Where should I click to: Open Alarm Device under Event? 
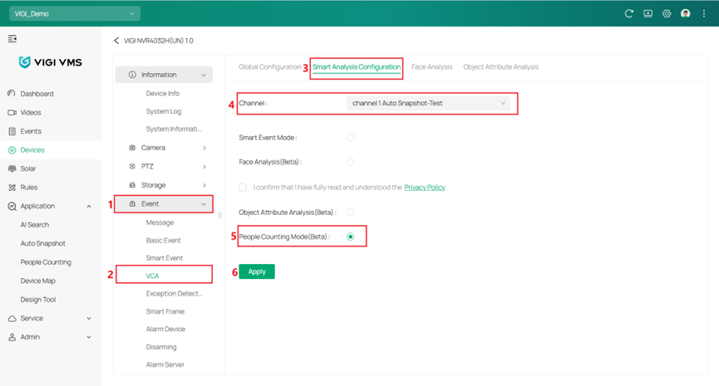click(165, 330)
